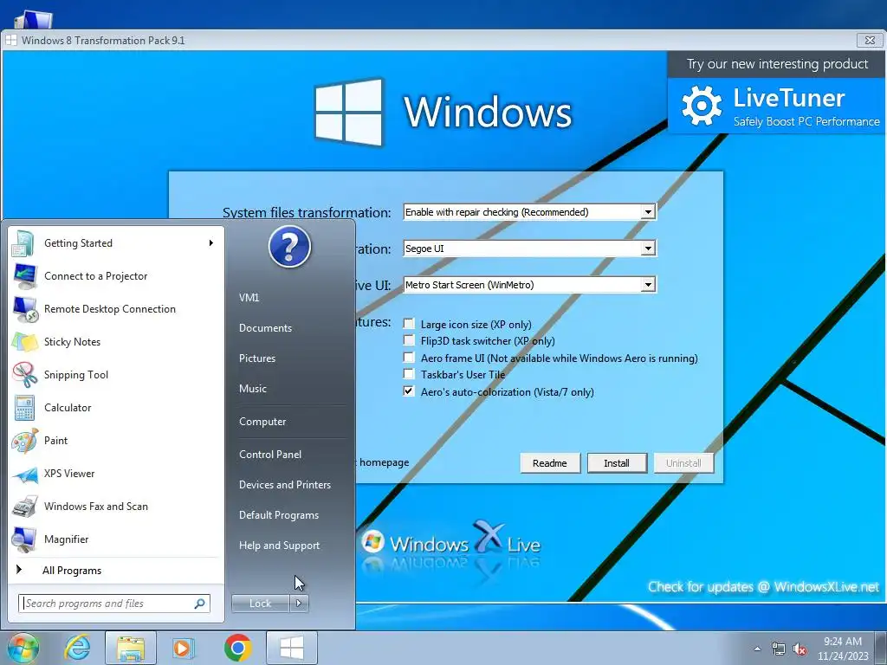
Task: Click the Uninstall button
Action: tap(683, 463)
